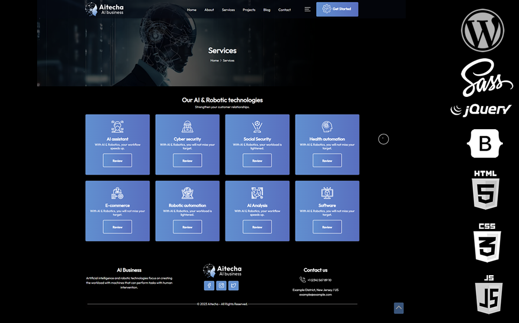
Task: Open the hamburger menu icon in header
Action: (308, 9)
